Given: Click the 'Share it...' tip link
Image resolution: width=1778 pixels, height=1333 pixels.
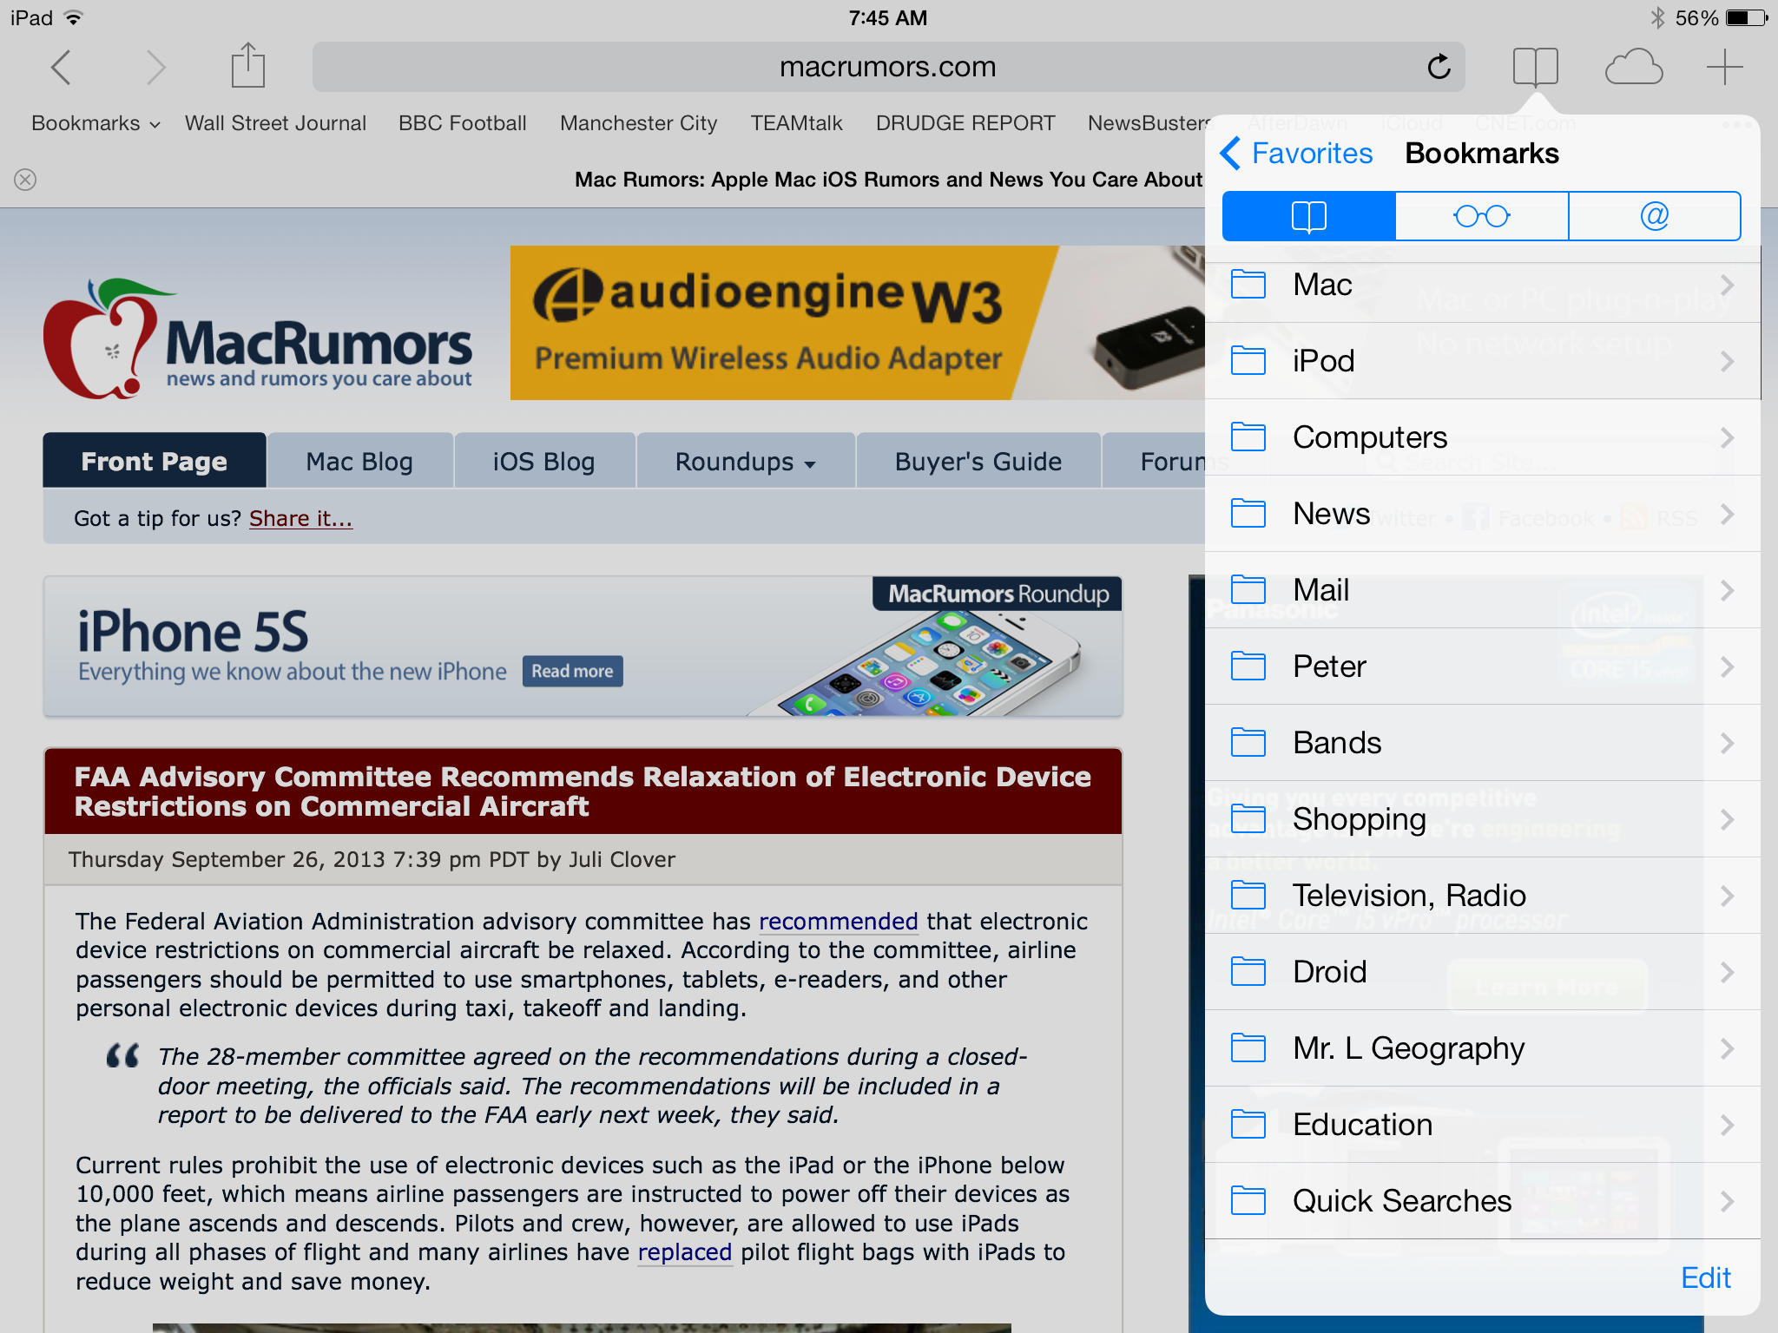Looking at the screenshot, I should pos(300,518).
